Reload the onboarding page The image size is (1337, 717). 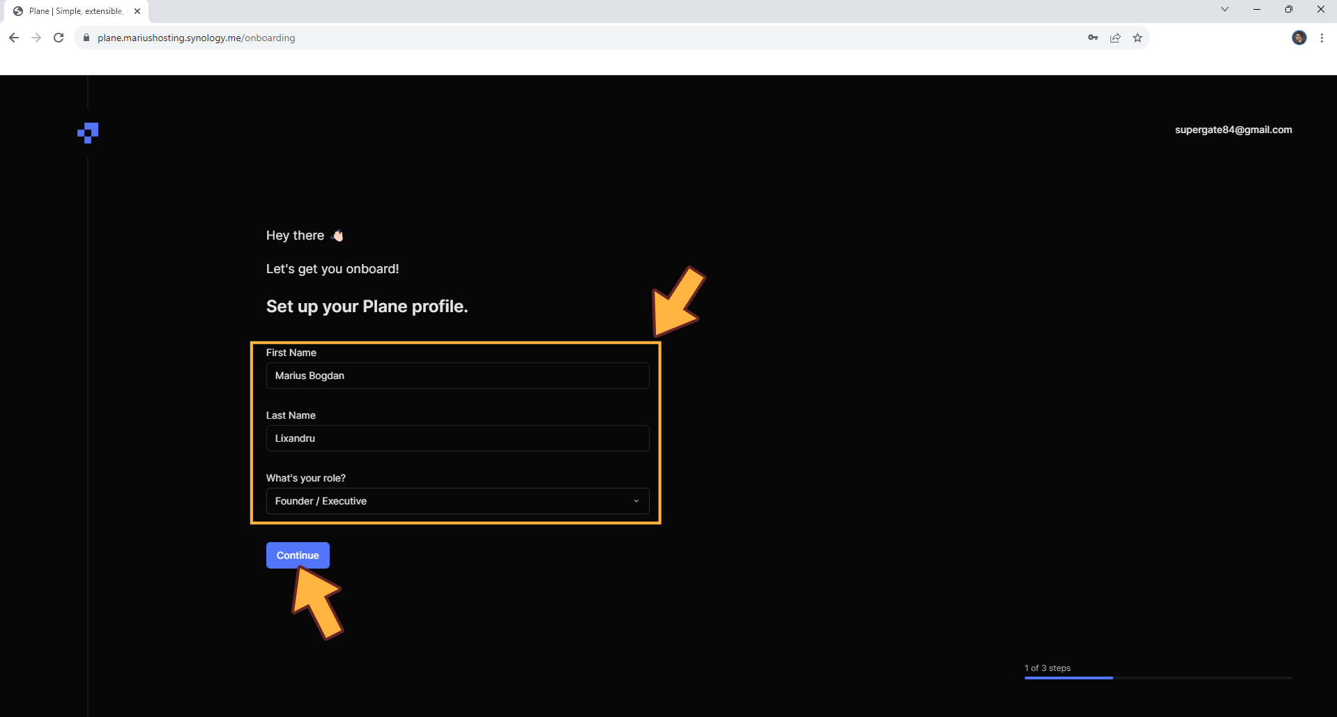(x=59, y=38)
